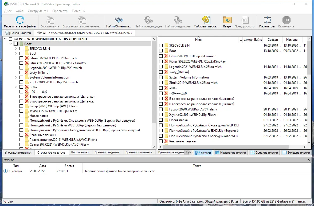Check the W: drive root checkbox in tree
The width and height of the screenshot is (314, 206).
[x=11, y=39]
